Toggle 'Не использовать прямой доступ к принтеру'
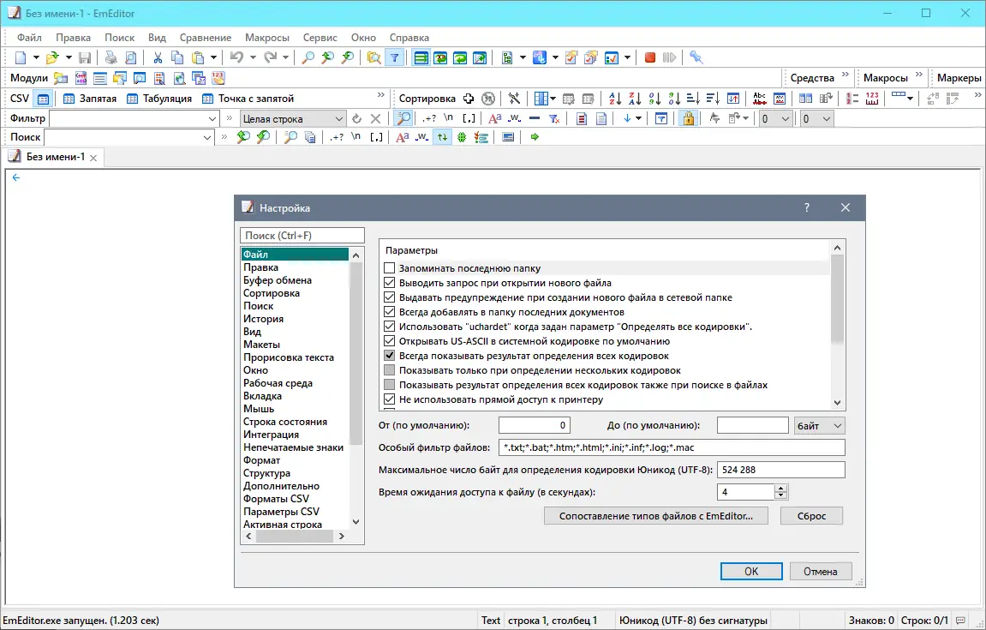Screen dimensions: 986x630 (389, 399)
